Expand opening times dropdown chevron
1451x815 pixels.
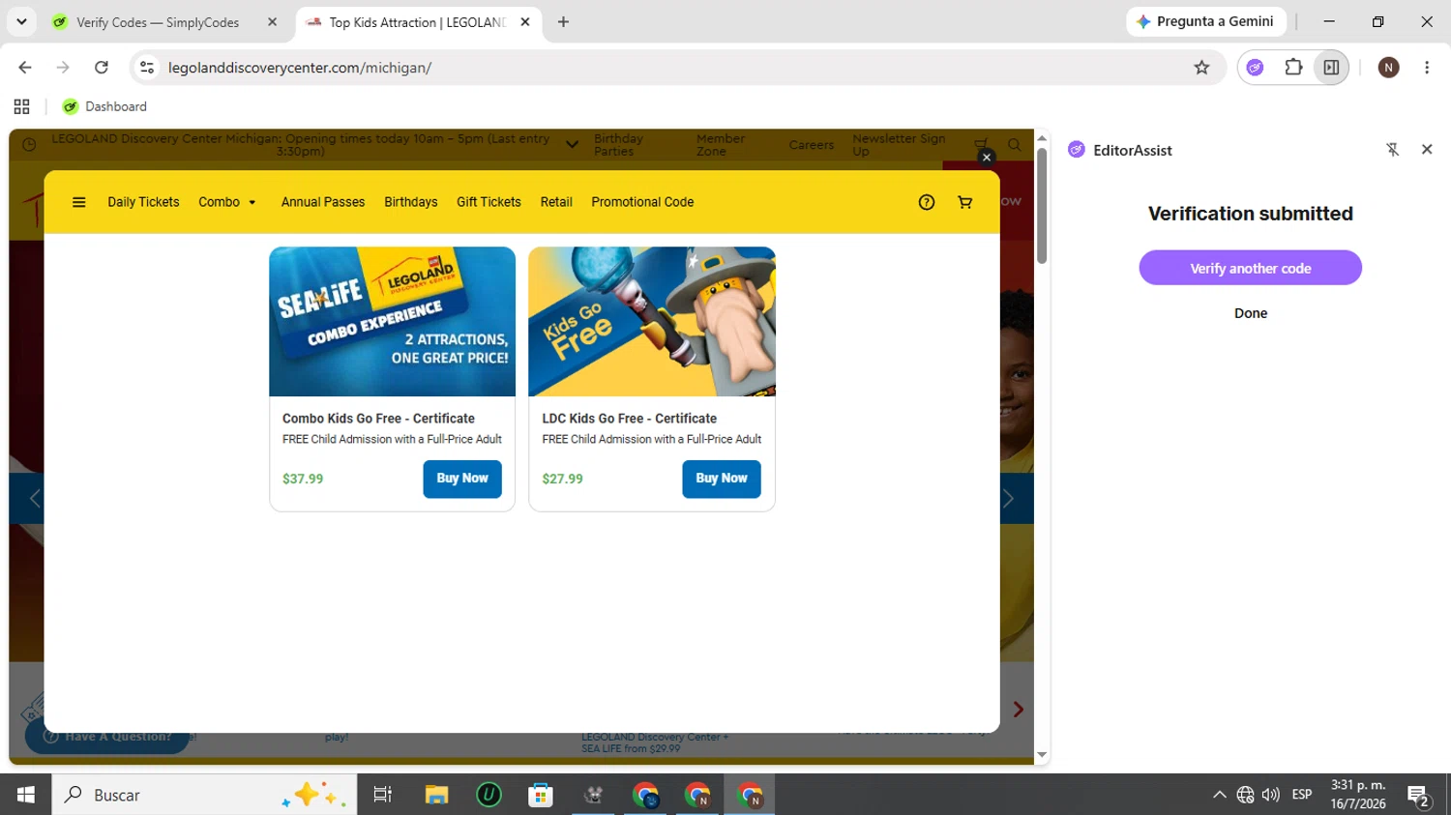572,145
